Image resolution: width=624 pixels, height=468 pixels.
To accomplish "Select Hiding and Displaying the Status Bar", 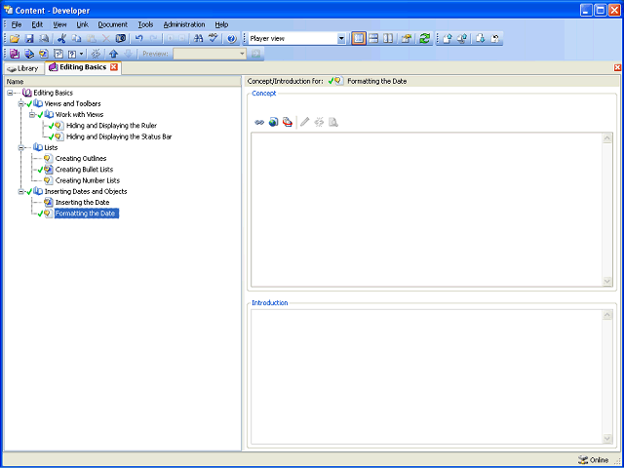I will [119, 136].
